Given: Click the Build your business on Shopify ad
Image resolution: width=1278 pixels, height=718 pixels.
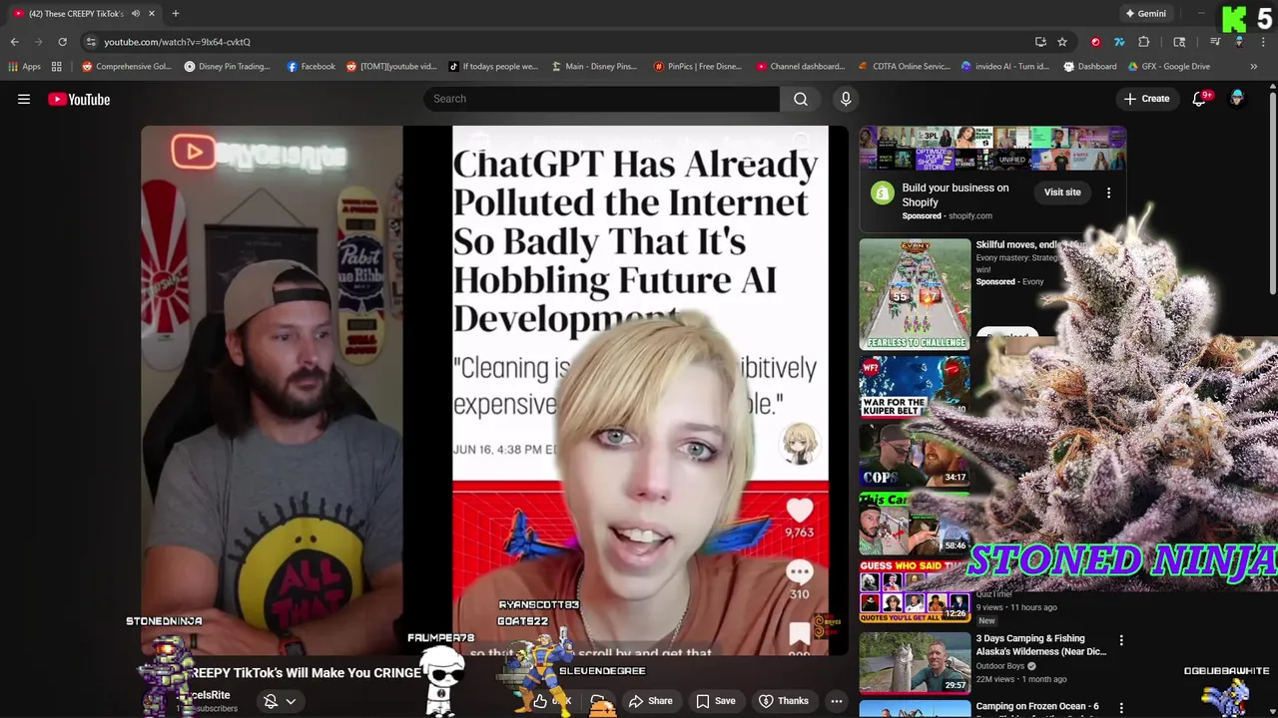Looking at the screenshot, I should click(956, 194).
